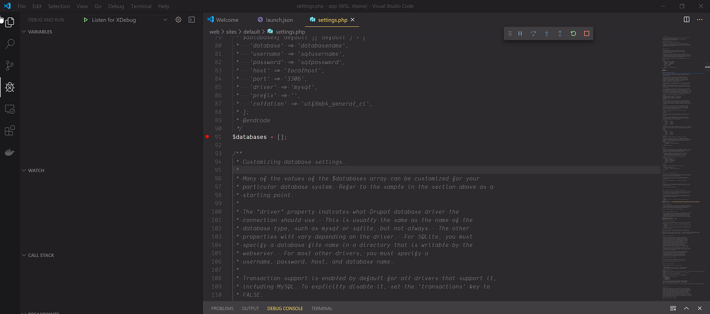The image size is (710, 314).
Task: Click the 'default' breadcrumb segment
Action: click(x=251, y=32)
